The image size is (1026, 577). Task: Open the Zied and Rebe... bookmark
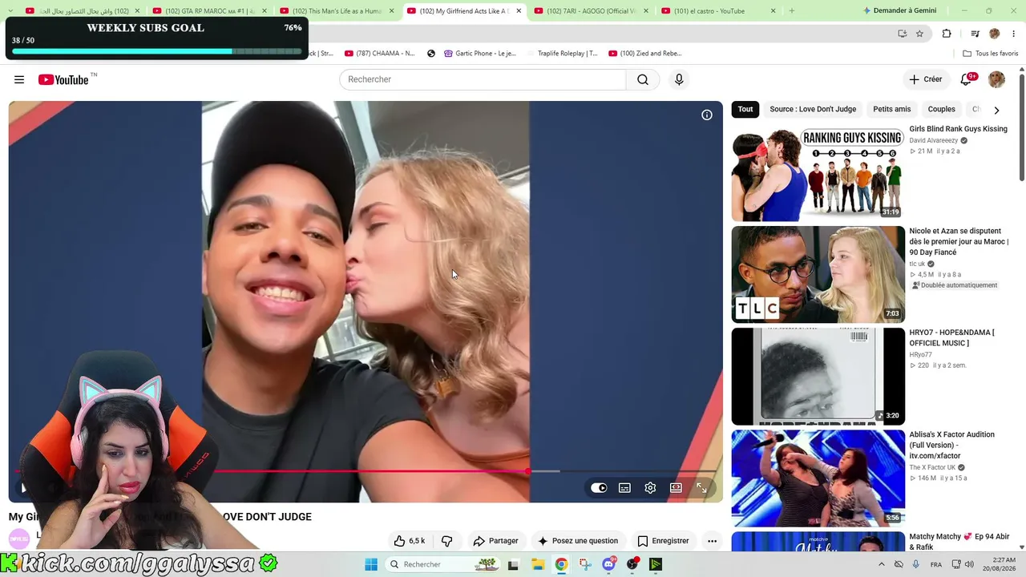pos(645,54)
